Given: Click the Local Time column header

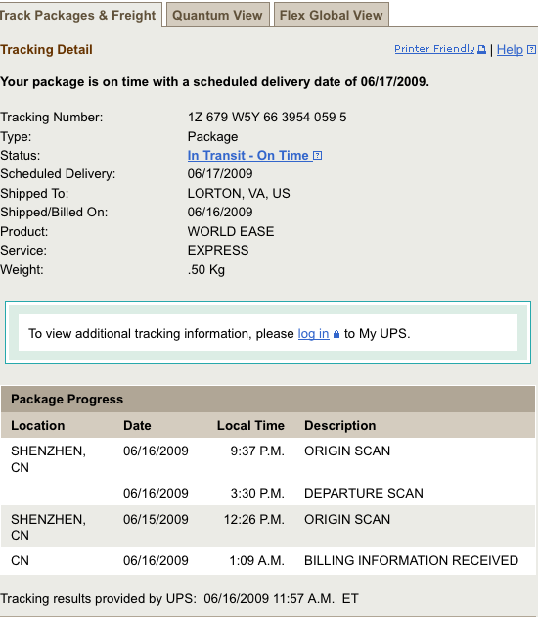Looking at the screenshot, I should pos(250,425).
